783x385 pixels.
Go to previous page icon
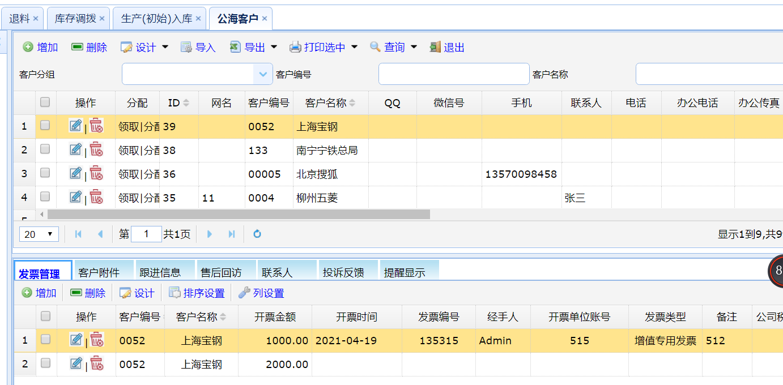coord(100,234)
